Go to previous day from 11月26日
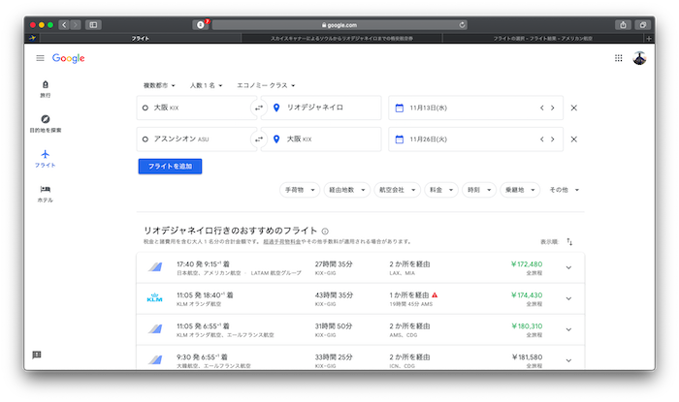 coord(541,139)
